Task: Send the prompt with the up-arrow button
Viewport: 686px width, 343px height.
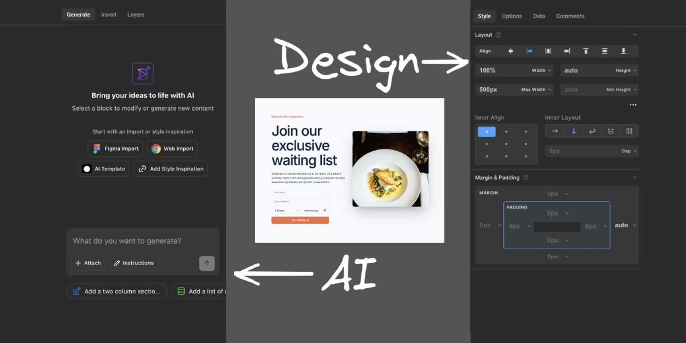Action: point(207,263)
